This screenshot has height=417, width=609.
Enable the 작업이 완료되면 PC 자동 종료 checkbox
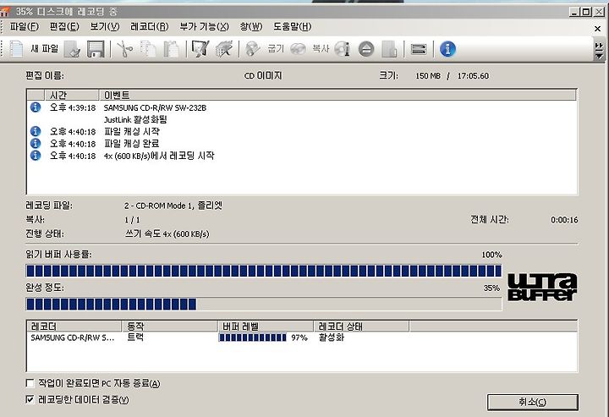[x=30, y=383]
